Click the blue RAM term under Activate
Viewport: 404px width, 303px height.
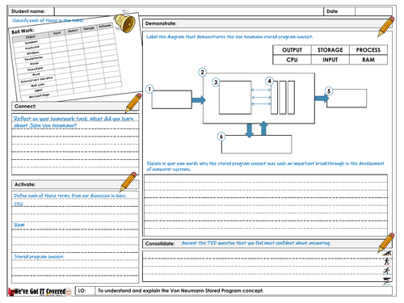pyautogui.click(x=19, y=225)
